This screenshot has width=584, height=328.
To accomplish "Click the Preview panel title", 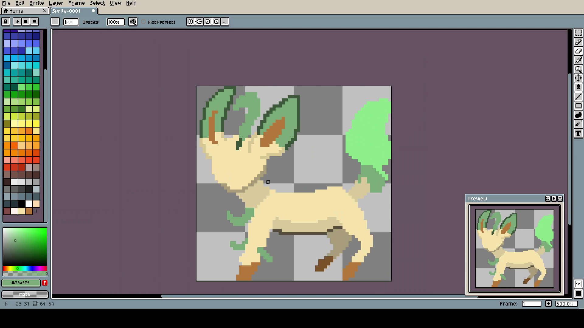I will (477, 199).
